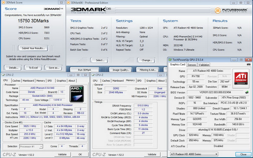Image resolution: width=253 pixels, height=158 pixels.
Task: Close the GPU-Z window with red X
Action: coord(248,60)
